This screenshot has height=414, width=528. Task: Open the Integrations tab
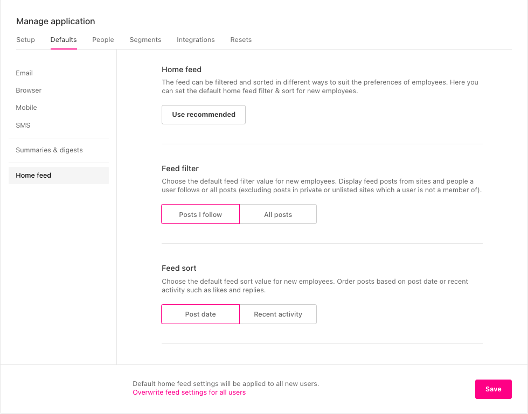(196, 40)
